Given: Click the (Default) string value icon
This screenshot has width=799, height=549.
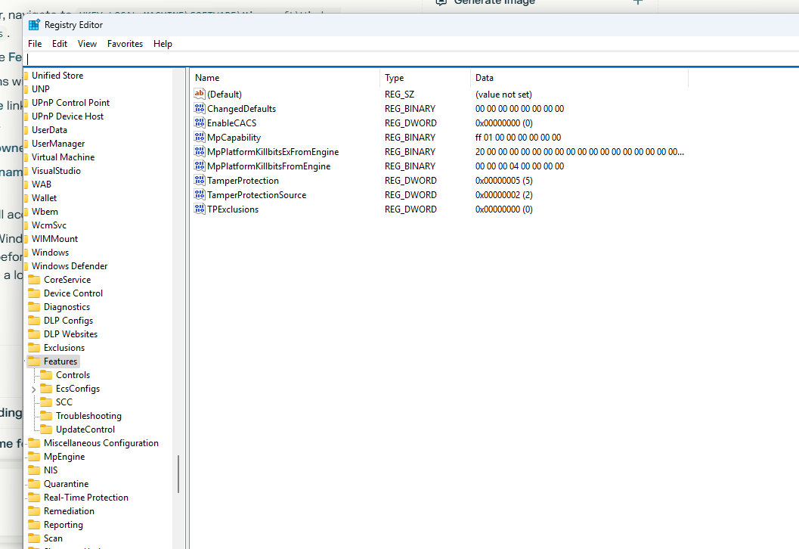Looking at the screenshot, I should 200,94.
